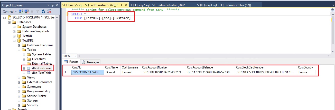335x110 pixels.
Task: Click the Messages tab icon
Action: coord(83,62)
